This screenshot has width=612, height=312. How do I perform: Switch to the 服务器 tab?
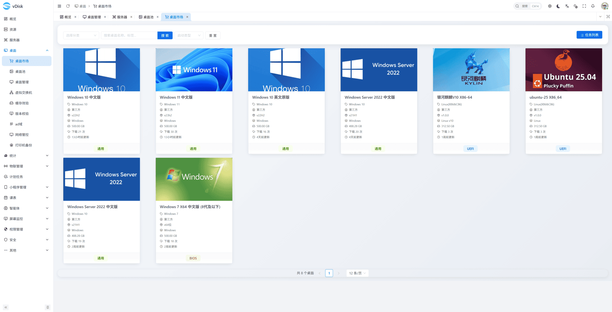pos(120,17)
